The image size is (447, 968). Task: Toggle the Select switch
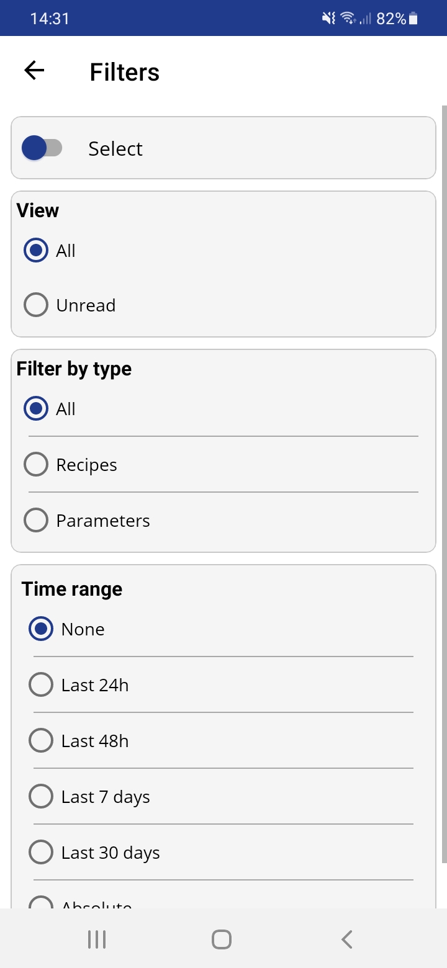click(x=42, y=148)
